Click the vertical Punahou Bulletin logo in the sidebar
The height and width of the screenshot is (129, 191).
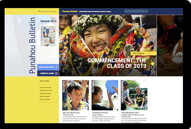coord(32,45)
